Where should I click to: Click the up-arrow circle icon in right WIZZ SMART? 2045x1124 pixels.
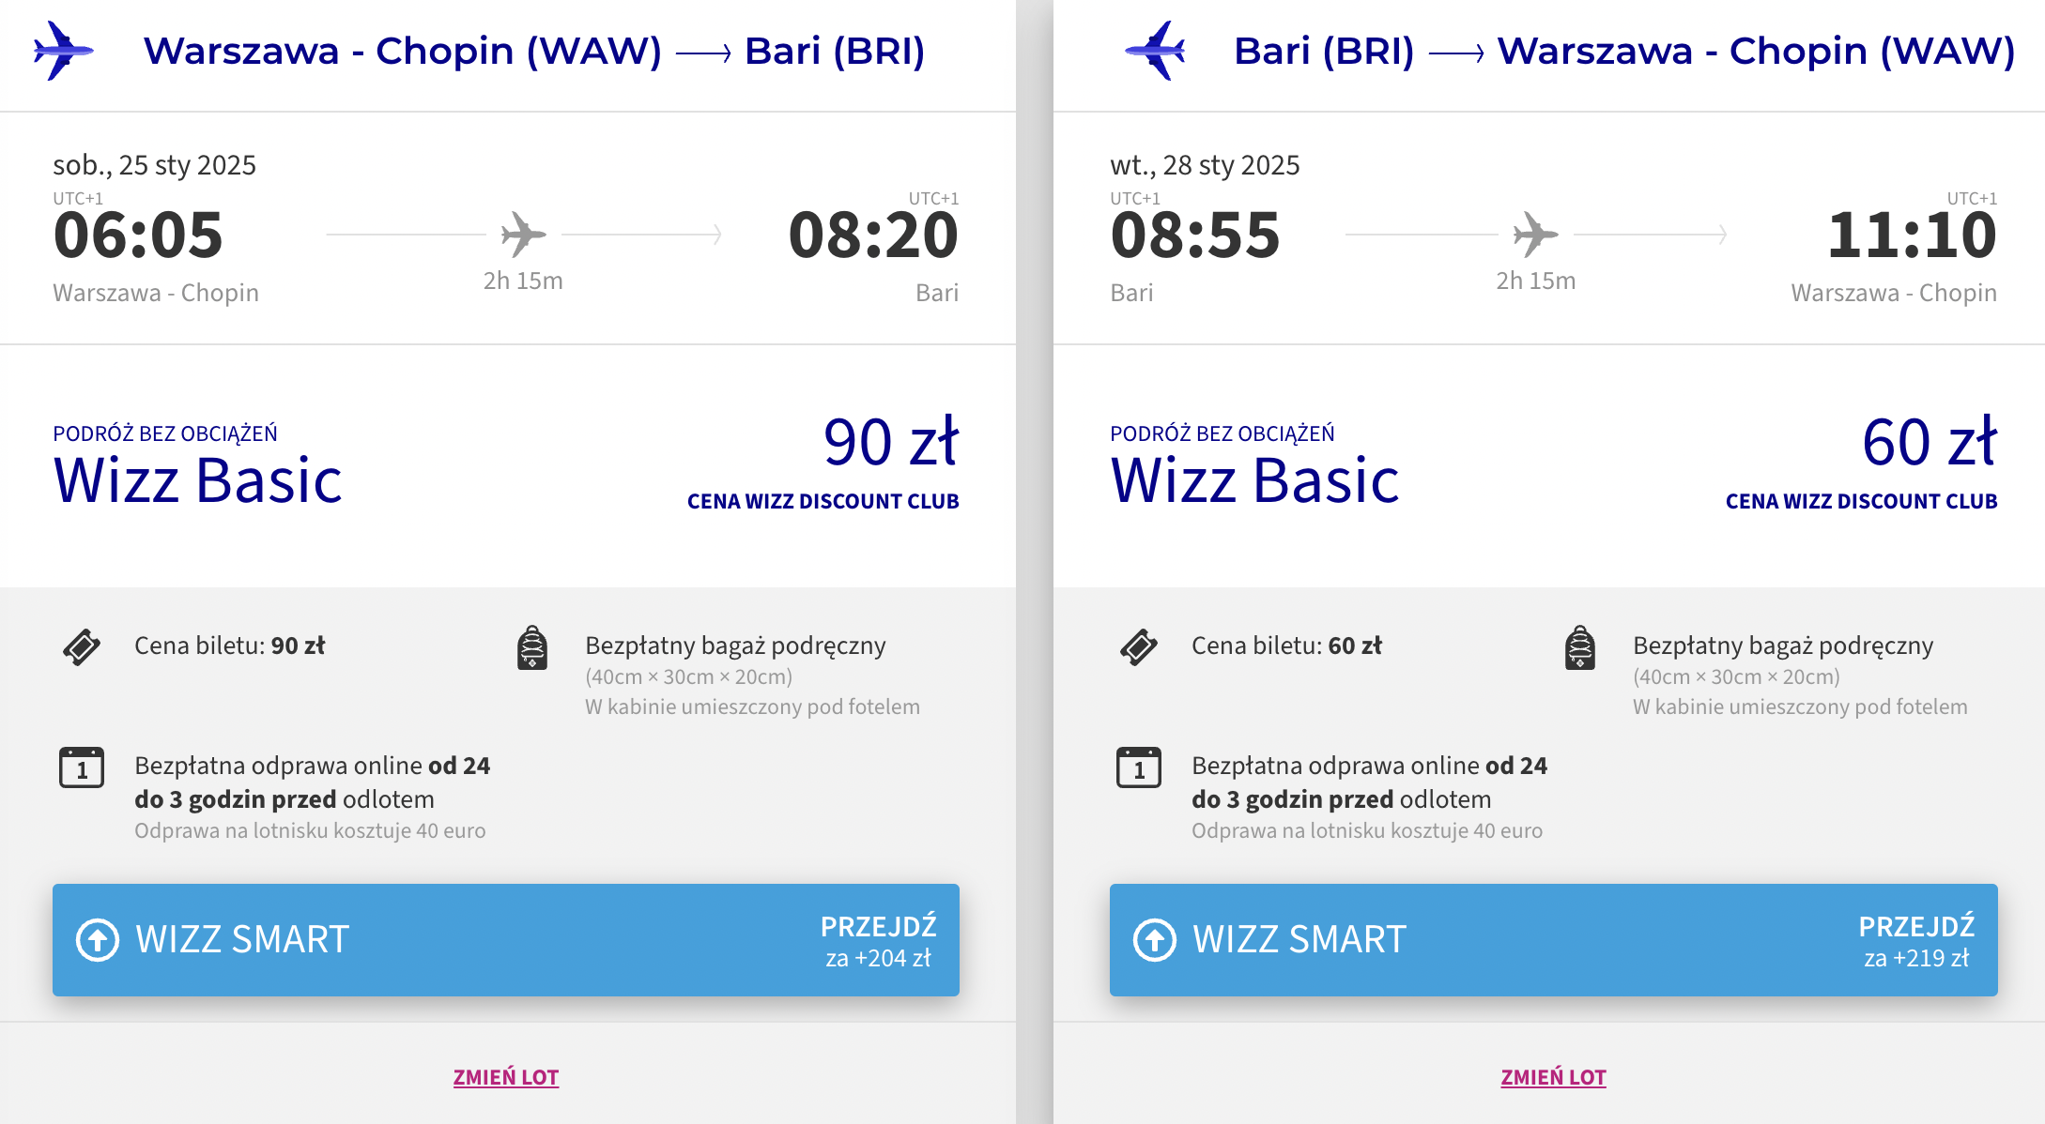click(x=1155, y=940)
